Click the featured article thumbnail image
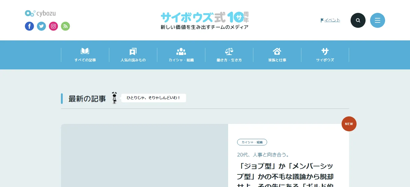The width and height of the screenshot is (410, 187). pyautogui.click(x=144, y=156)
